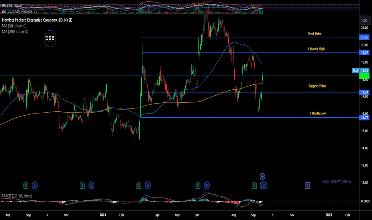Click the Post 18.23 price tag
This screenshot has height=220, width=372.
tap(360, 70)
